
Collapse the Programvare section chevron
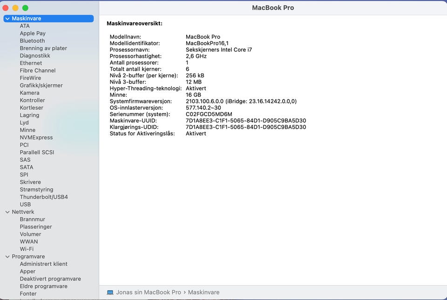[7, 257]
